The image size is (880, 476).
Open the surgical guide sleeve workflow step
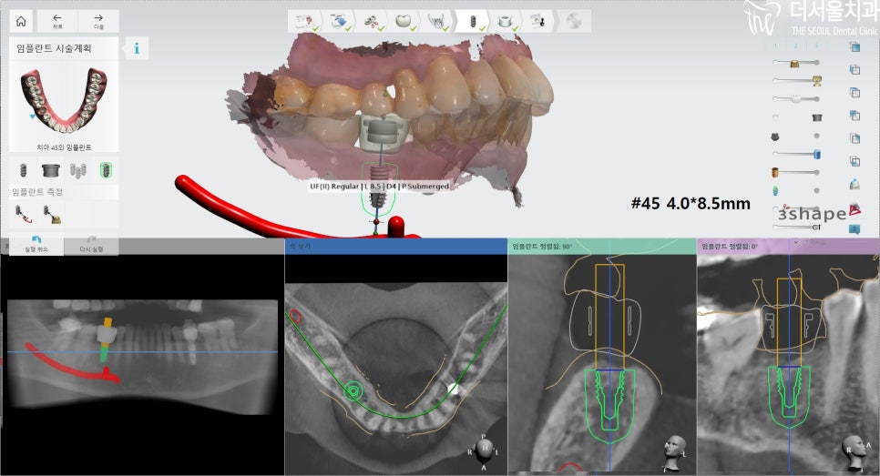pyautogui.click(x=504, y=21)
